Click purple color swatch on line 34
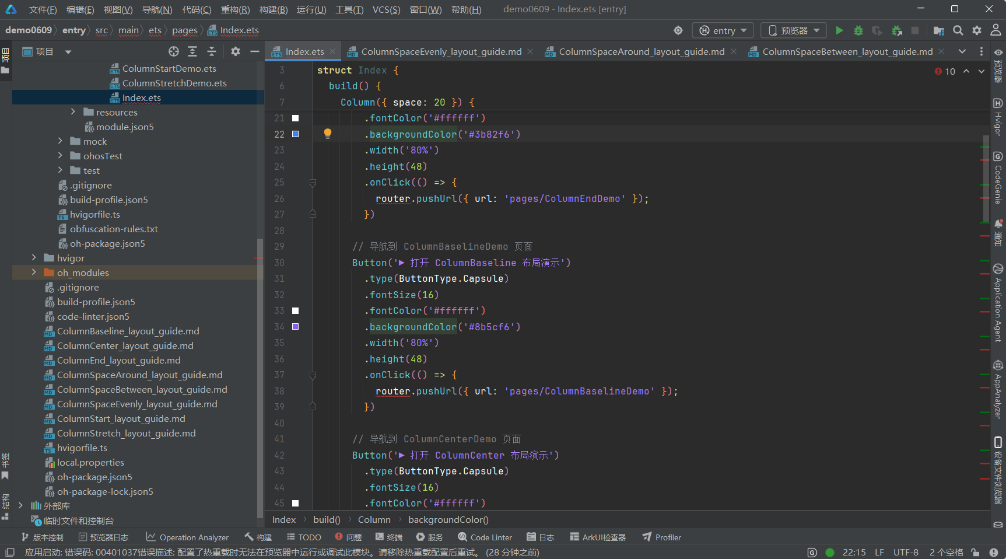Screen dimensions: 1006x559 point(295,326)
